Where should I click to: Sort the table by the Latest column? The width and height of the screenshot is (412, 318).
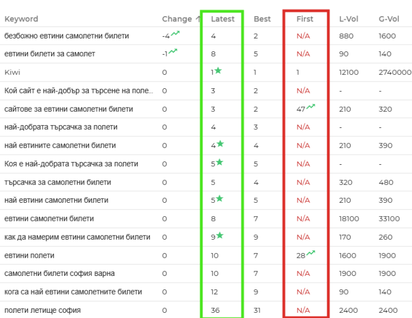pos(223,19)
